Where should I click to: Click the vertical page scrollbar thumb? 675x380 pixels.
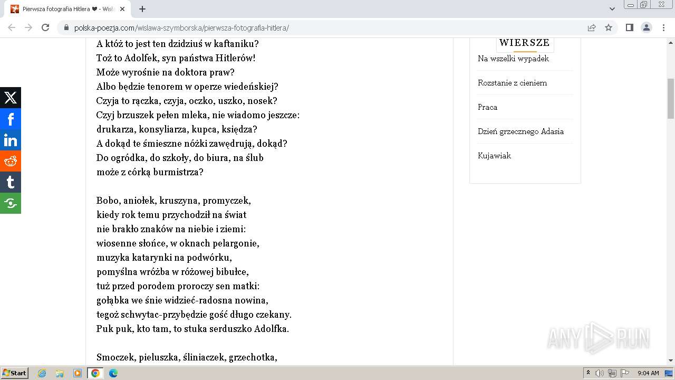pyautogui.click(x=671, y=99)
